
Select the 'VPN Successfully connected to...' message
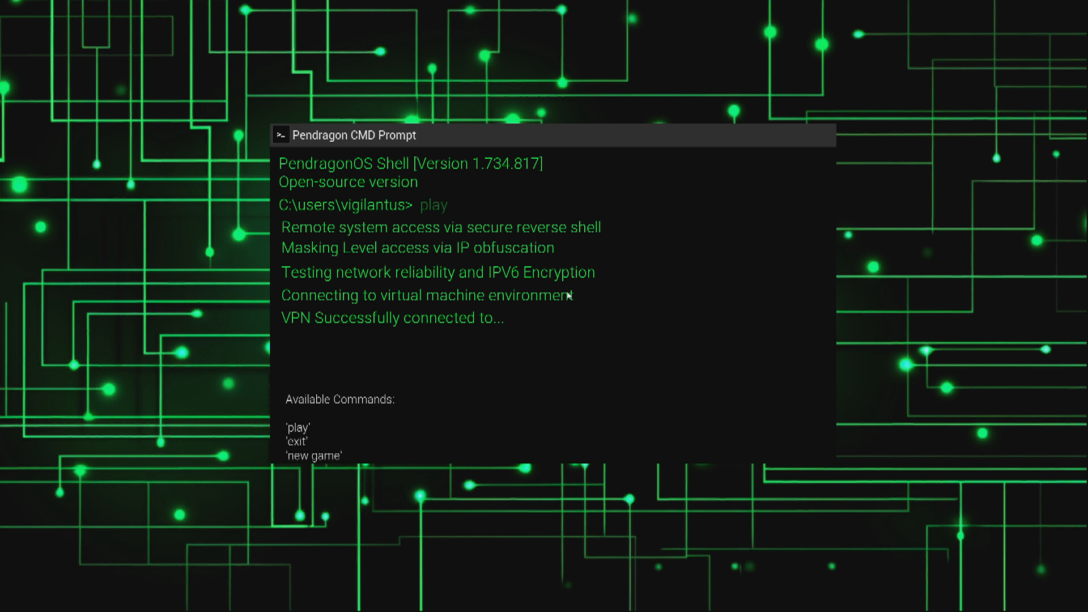(x=393, y=318)
